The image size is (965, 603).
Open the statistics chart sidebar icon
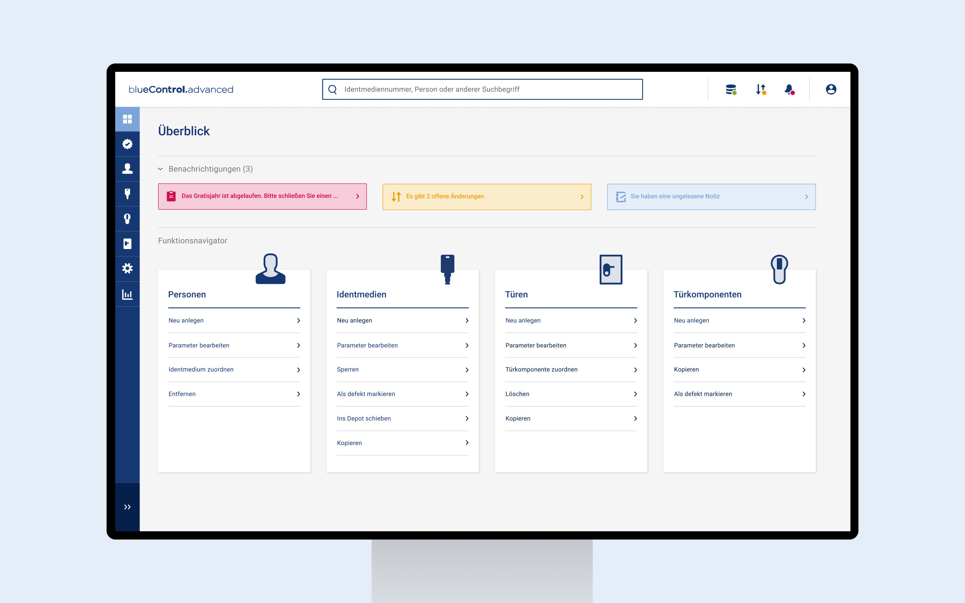pos(127,294)
